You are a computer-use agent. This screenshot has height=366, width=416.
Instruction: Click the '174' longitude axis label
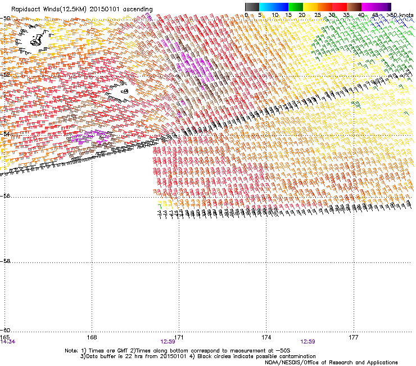[266, 337]
